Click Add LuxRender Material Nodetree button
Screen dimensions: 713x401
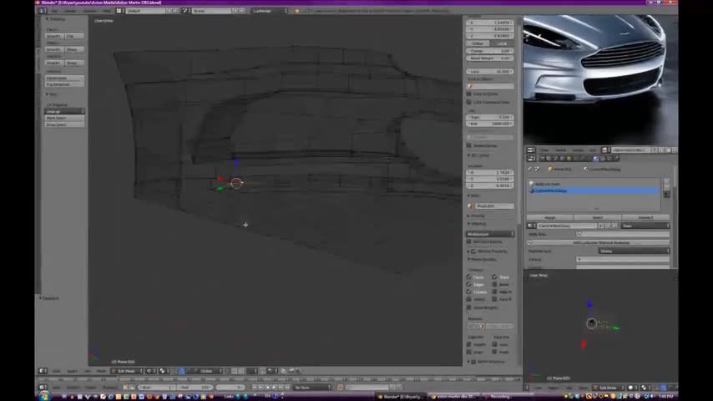(x=601, y=242)
